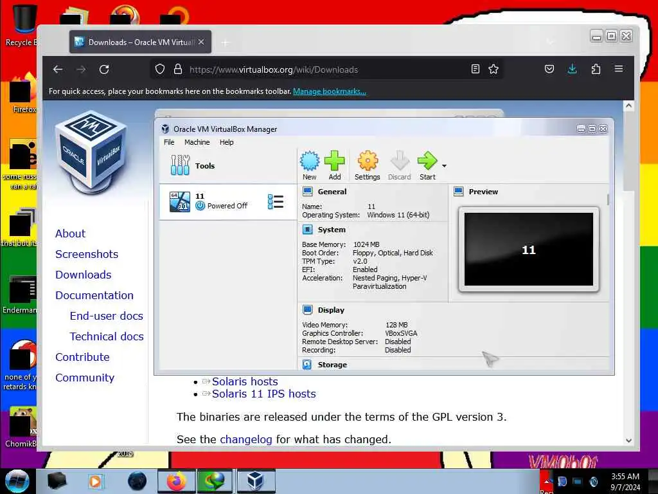Open the Solaris 11 IPS hosts link
Viewport: 658px width, 494px height.
coord(263,394)
